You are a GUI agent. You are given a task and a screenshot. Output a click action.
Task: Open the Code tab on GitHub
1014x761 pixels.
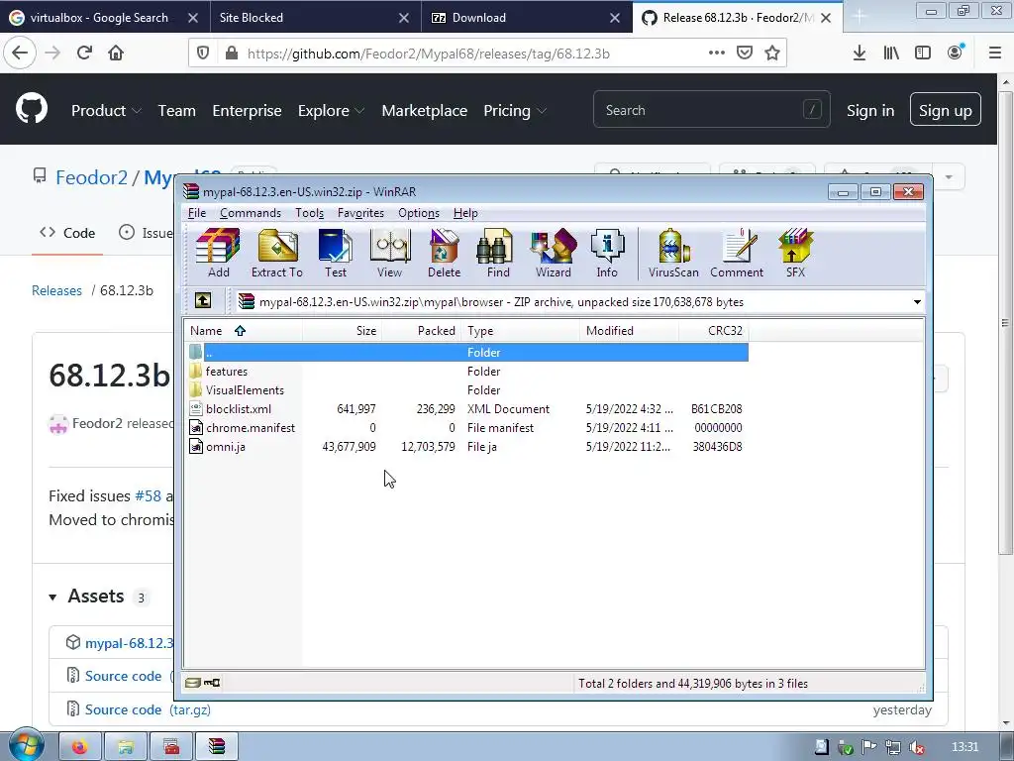pos(67,232)
